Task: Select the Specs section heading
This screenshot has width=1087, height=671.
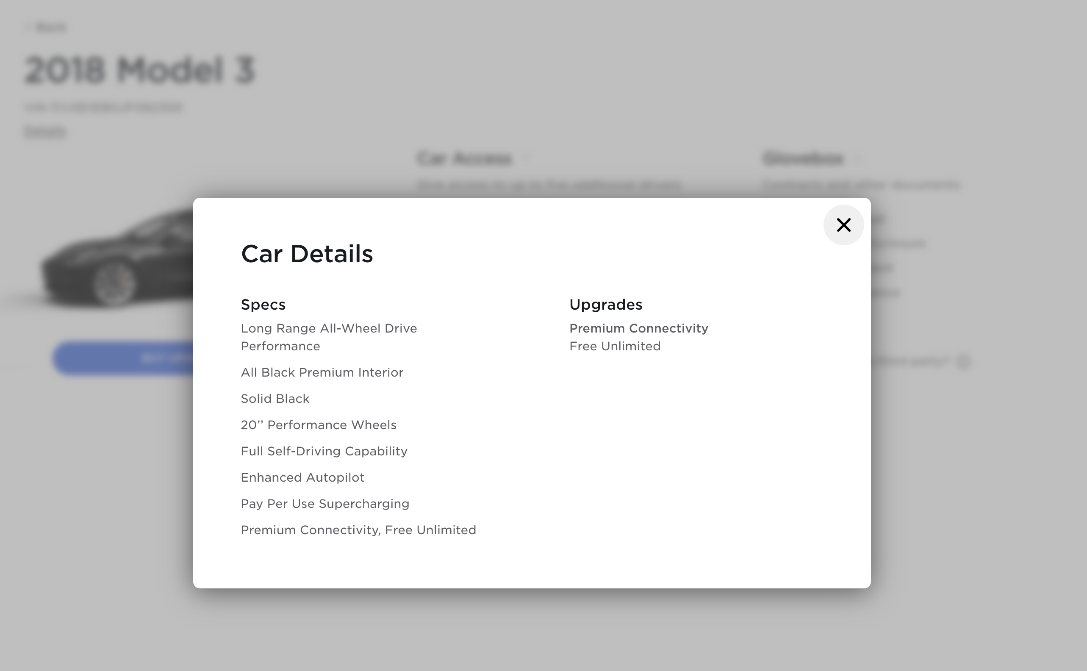Action: pos(263,305)
